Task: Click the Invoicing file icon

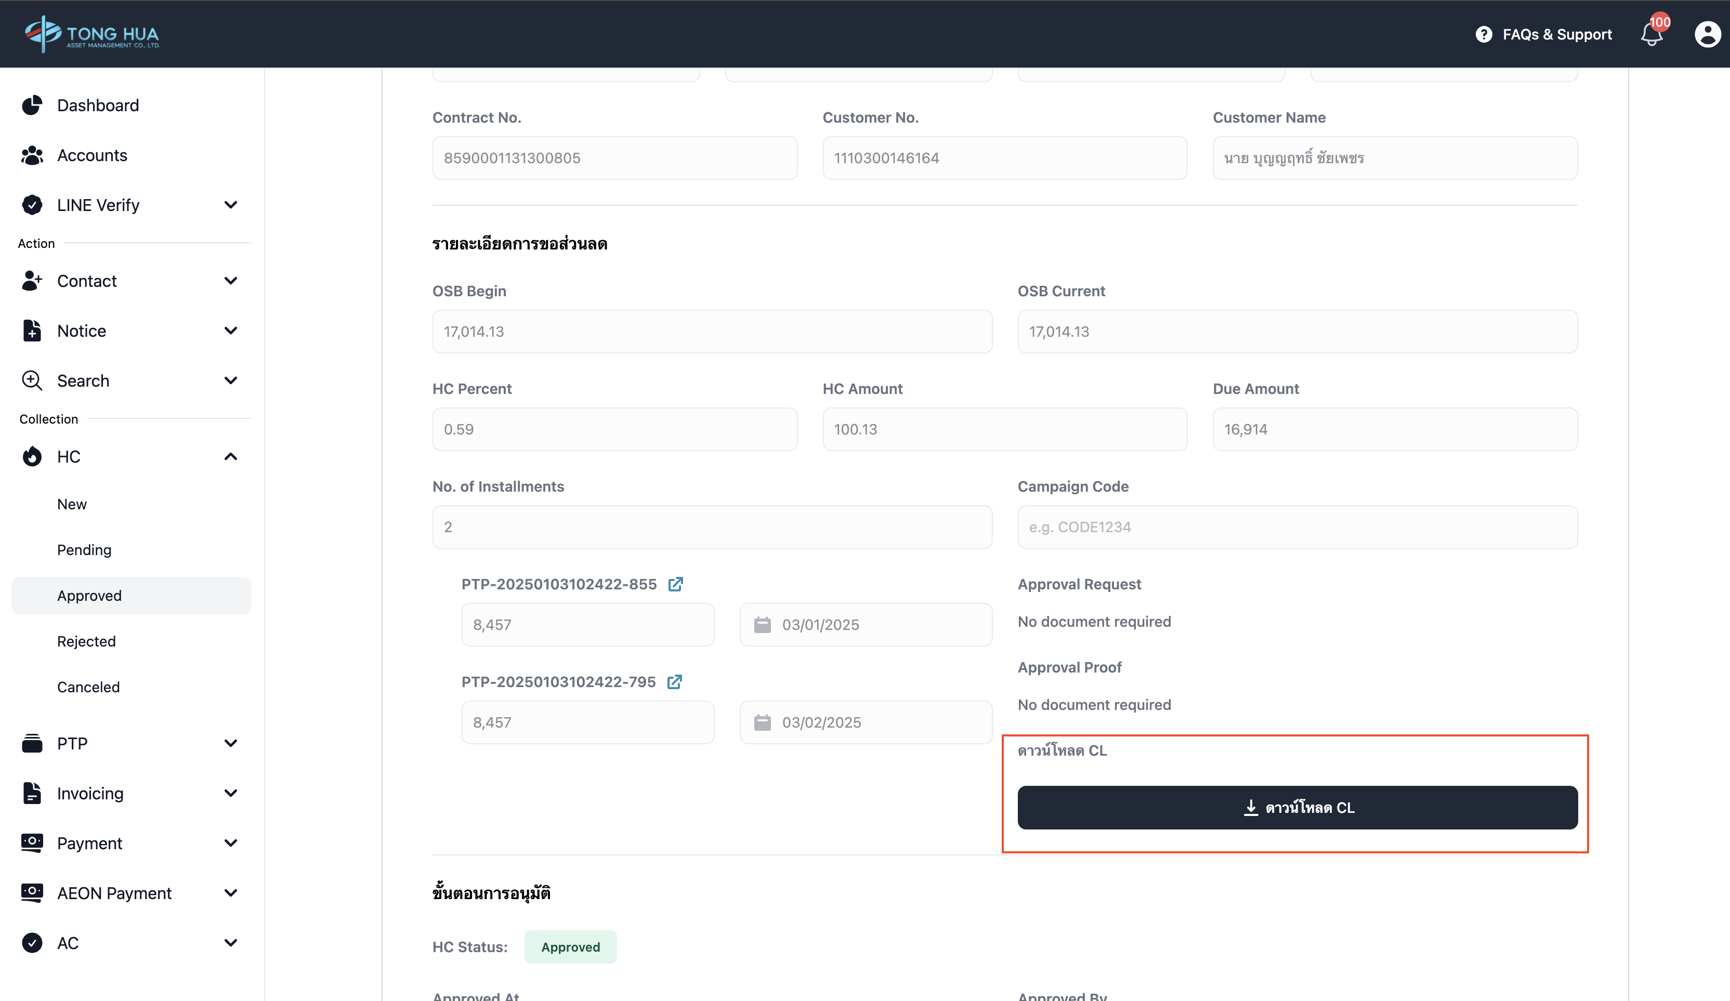Action: pos(32,793)
